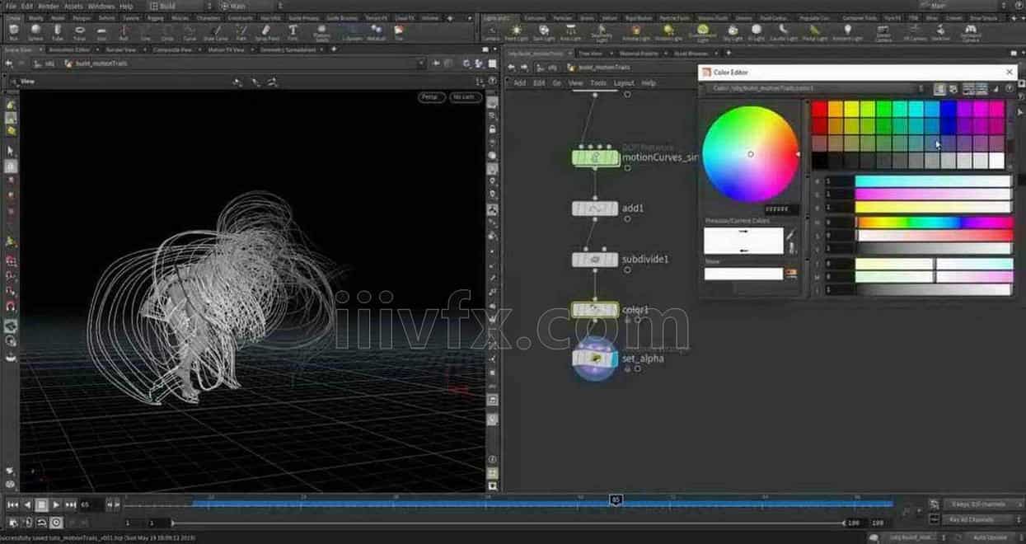Add an Environment Light from the shelf
The height and width of the screenshot is (544, 1026).
tap(702, 32)
